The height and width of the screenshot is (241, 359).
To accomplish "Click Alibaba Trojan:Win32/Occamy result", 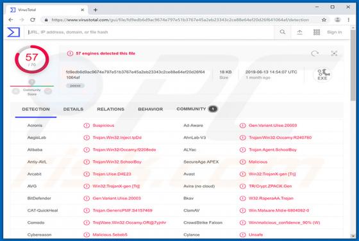I will point(124,150).
